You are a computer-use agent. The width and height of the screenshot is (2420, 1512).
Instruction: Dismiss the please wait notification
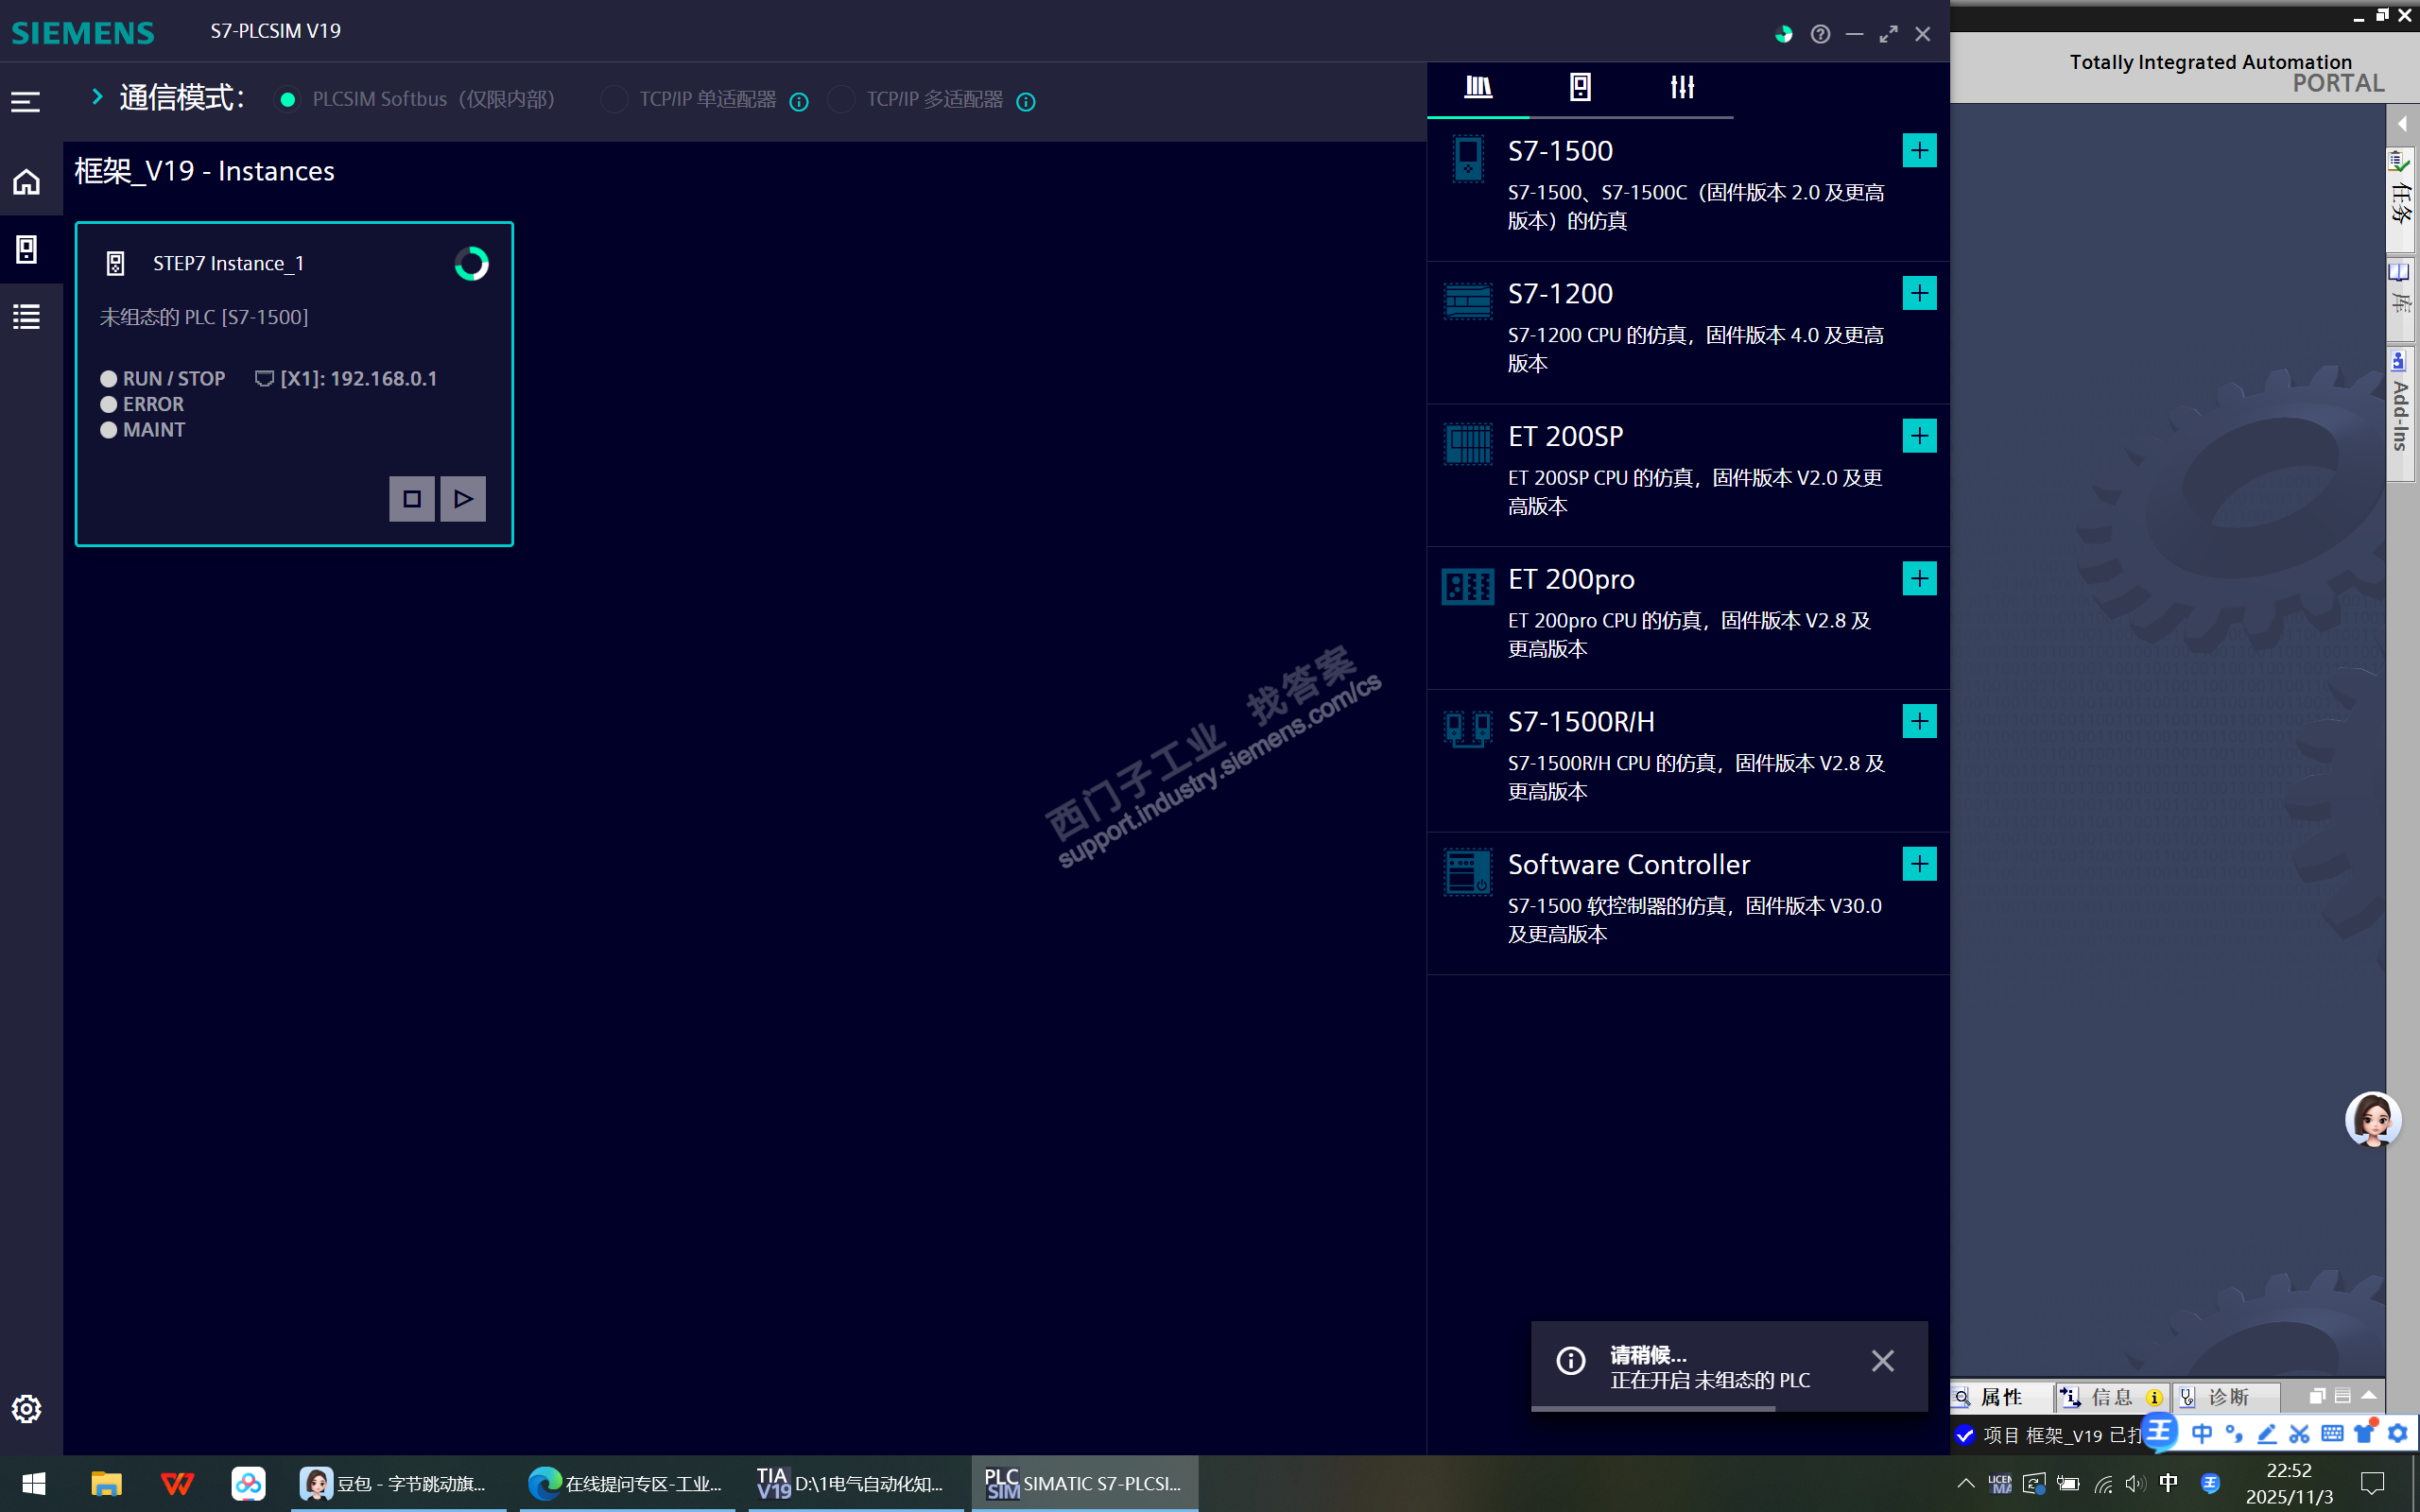[1882, 1361]
